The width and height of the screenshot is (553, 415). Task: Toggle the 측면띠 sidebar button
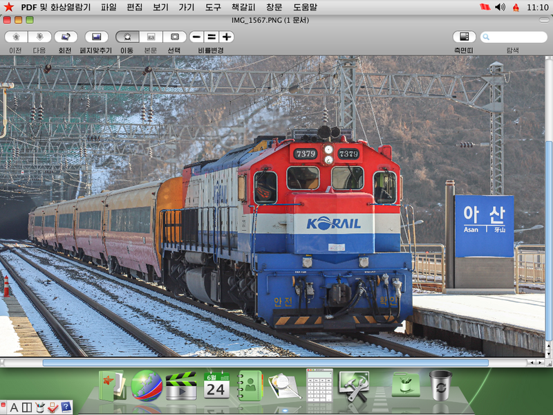coord(464,37)
